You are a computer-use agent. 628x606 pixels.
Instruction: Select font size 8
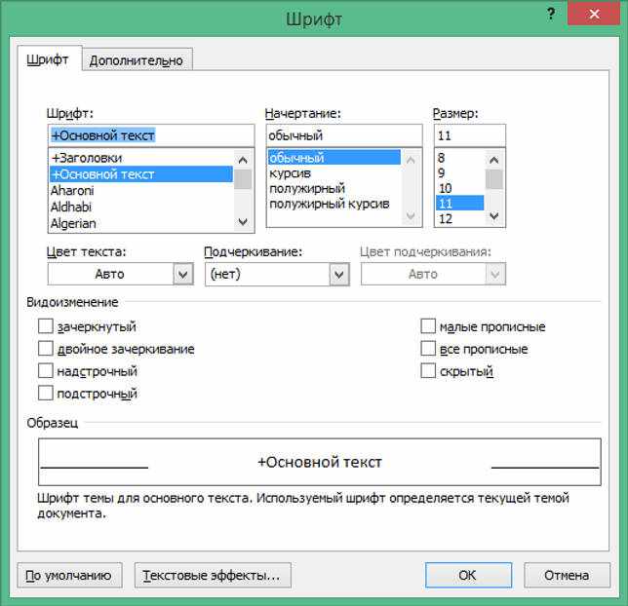460,158
